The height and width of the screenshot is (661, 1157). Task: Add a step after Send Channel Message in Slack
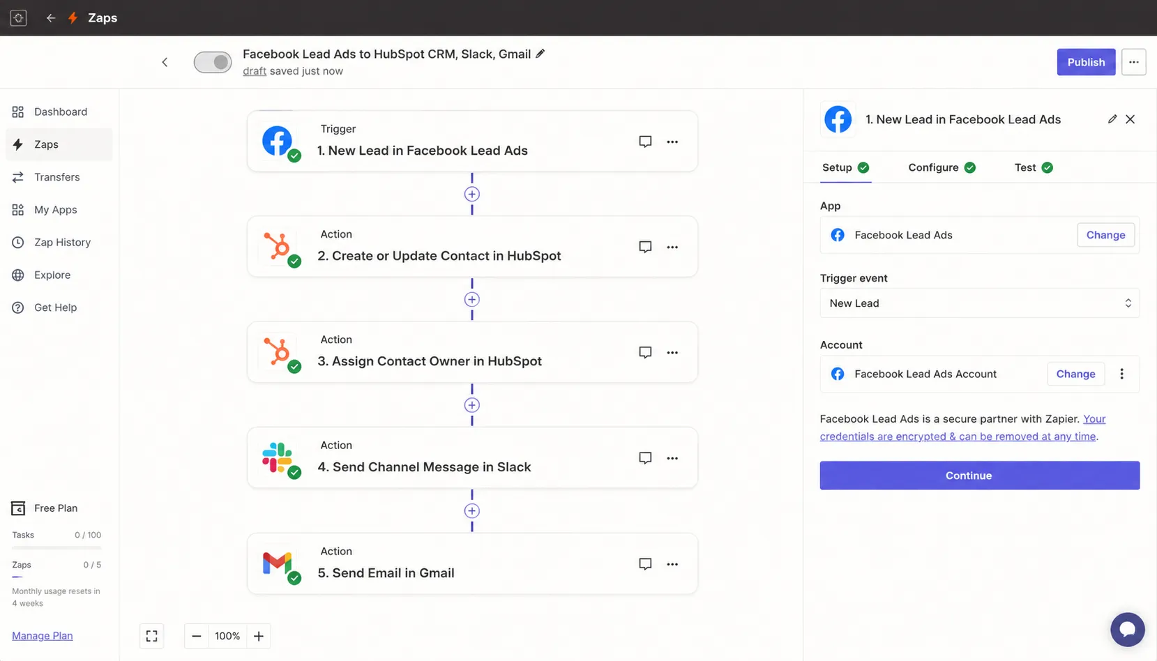472,511
